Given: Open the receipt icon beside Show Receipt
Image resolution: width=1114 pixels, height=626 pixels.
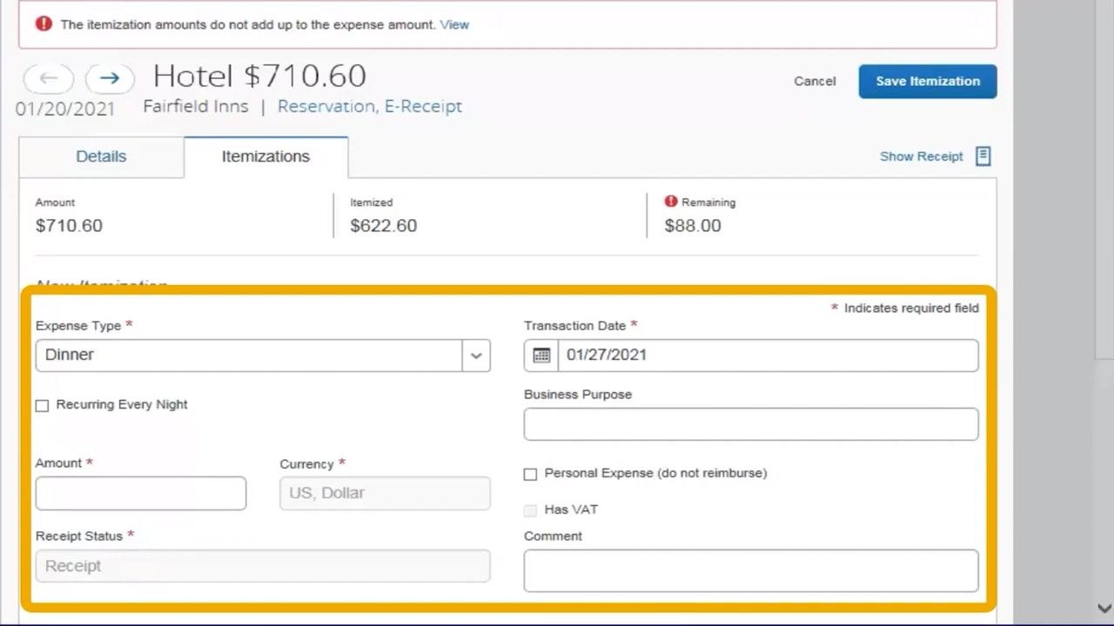Looking at the screenshot, I should click(983, 156).
